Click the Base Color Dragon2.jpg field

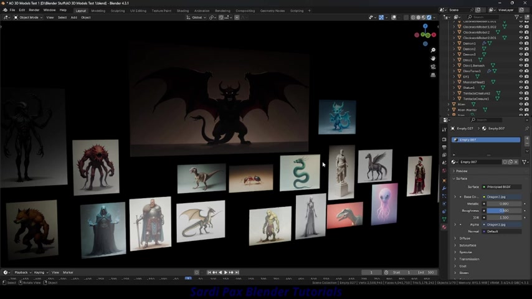point(501,197)
